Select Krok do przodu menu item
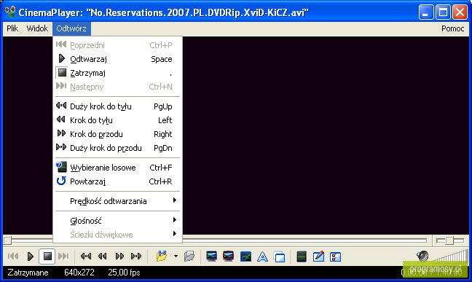The image size is (472, 282). pos(117,134)
